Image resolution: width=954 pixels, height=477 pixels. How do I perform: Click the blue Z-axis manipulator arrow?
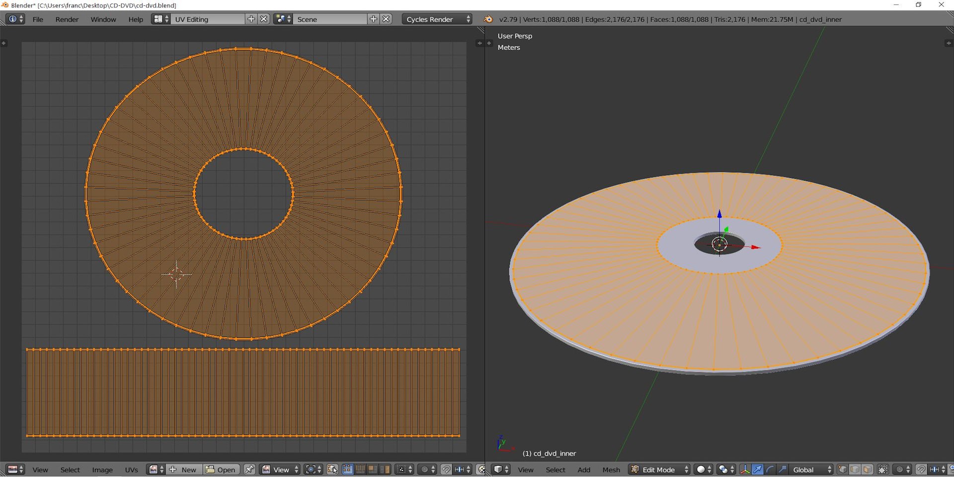click(x=719, y=215)
